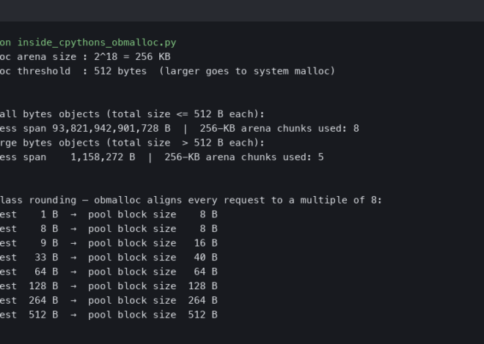Image resolution: width=484 pixels, height=344 pixels.
Task: Click the bytes objects '<= 512 B each' line
Action: 132,114
